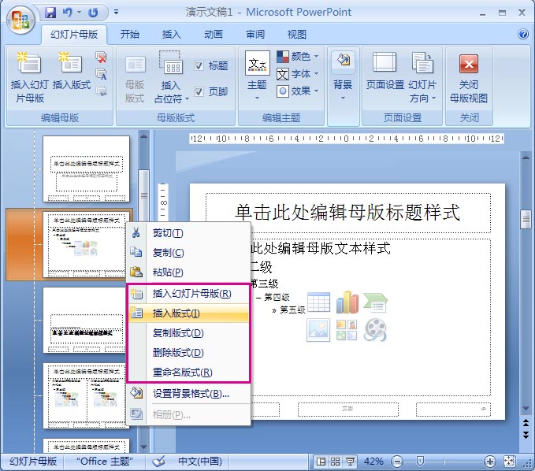The height and width of the screenshot is (471, 535).
Task: Start slide show from status bar
Action: tap(350, 462)
